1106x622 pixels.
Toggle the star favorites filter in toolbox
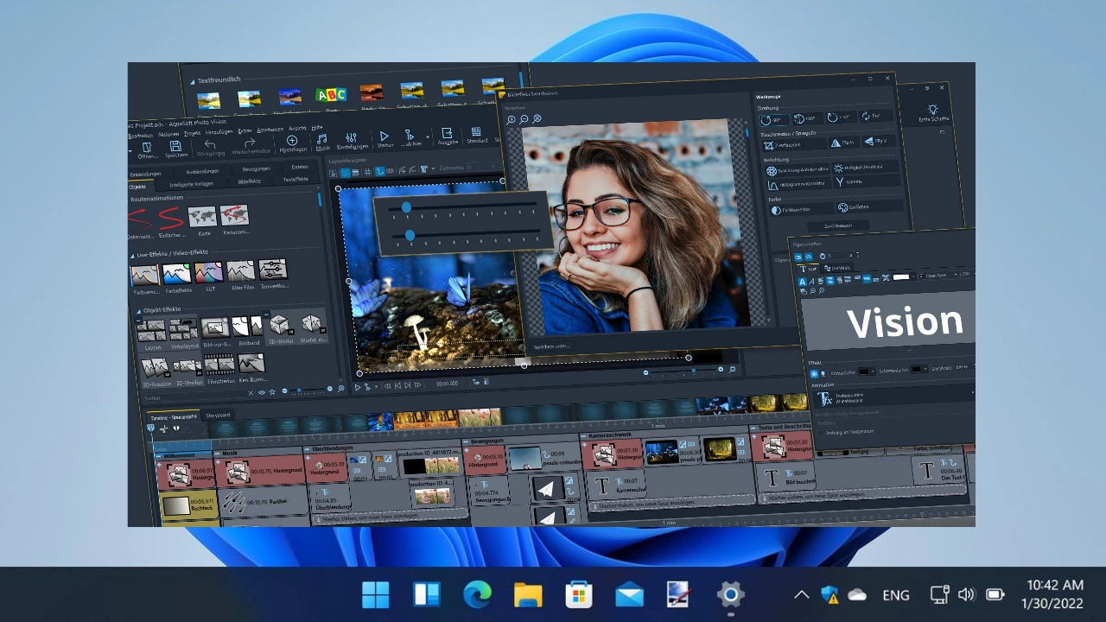click(x=272, y=392)
